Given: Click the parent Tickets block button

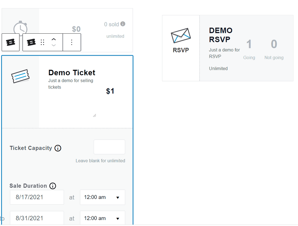Looking at the screenshot, I should click(x=11, y=42).
